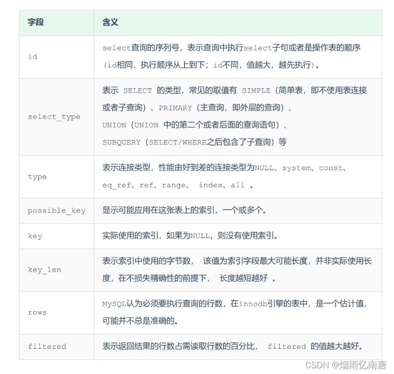Click the line 'UNION (UNION 中的第二个或者后面的查询语句)'
The image size is (394, 374).
coord(195,125)
